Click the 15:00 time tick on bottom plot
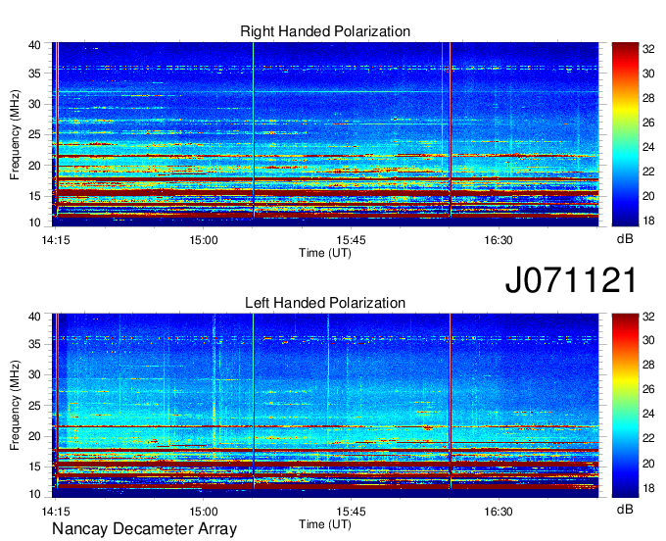 (x=203, y=512)
